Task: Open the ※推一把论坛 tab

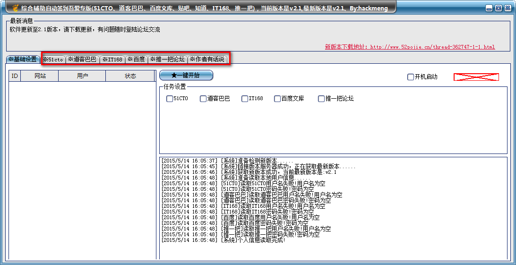Action: pyautogui.click(x=167, y=60)
